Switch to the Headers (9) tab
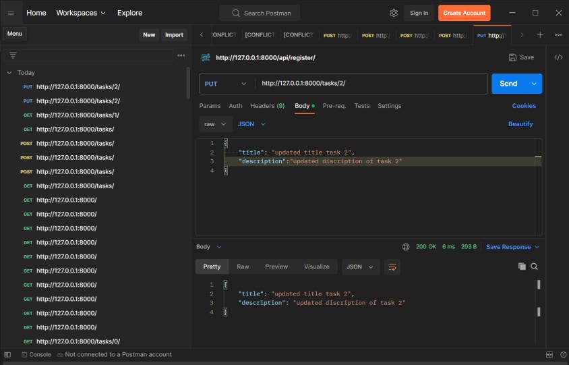The image size is (569, 365). point(267,106)
